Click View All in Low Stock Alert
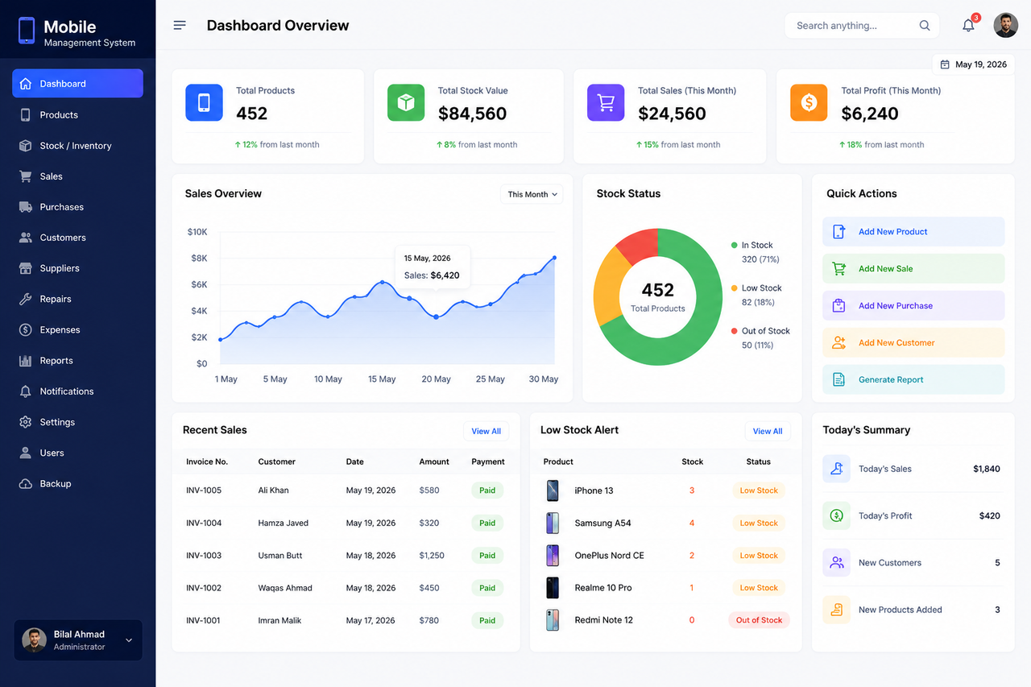Viewport: 1031px width, 687px height. pos(768,432)
